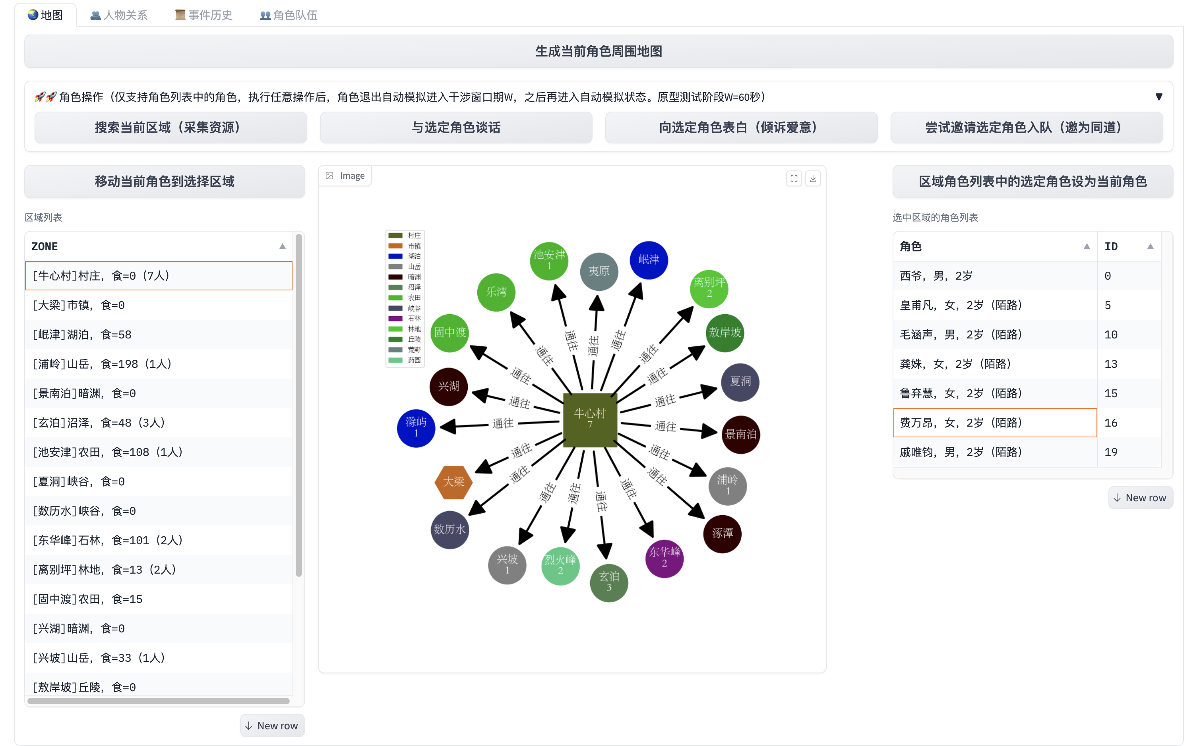The width and height of the screenshot is (1201, 746).
Task: Click the zone list horizontal scrollbar
Action: coord(159,701)
